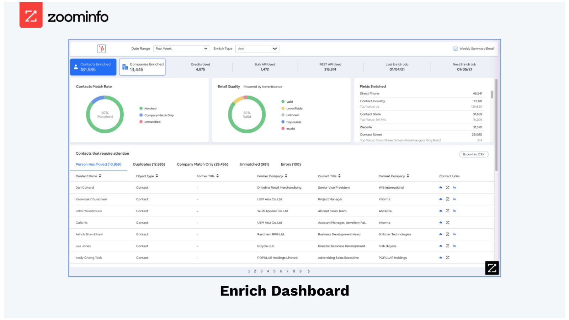The height and width of the screenshot is (320, 569).
Task: Open Lee Jones's LinkedIn icon
Action: click(454, 246)
